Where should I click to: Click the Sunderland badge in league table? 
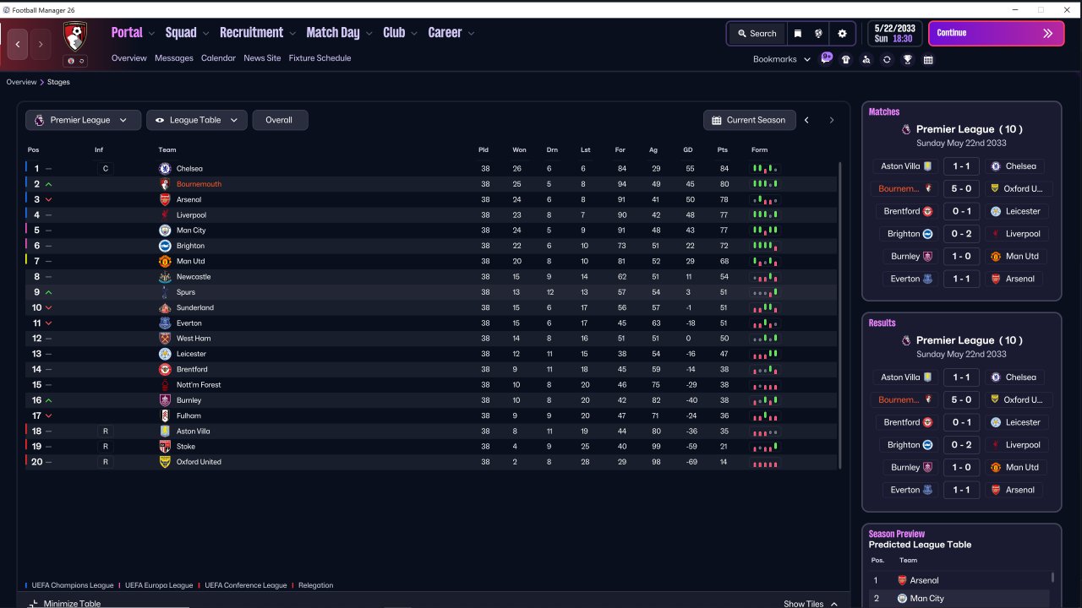[165, 308]
